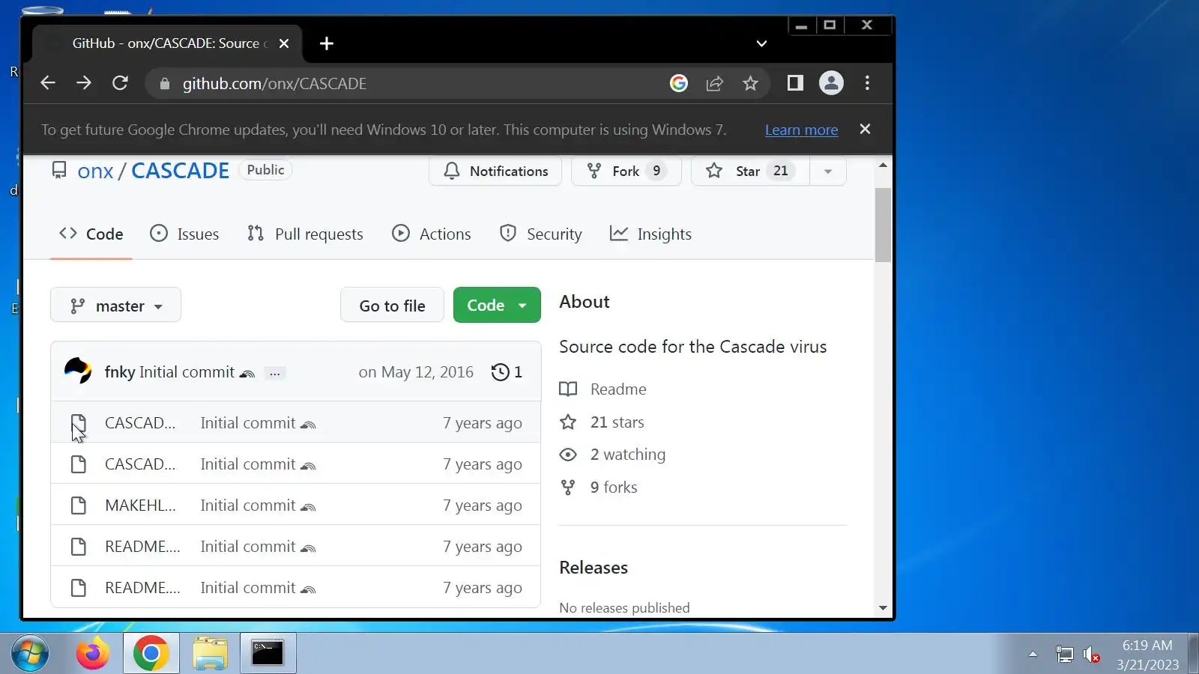Image resolution: width=1199 pixels, height=674 pixels.
Task: Click Initial commit link in MAKEHL... row
Action: 248,506
